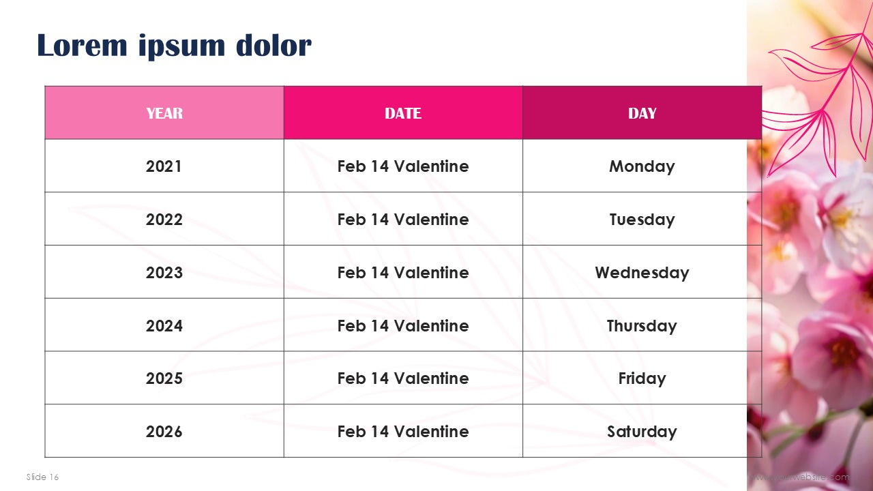This screenshot has width=873, height=491.
Task: Select the Wednesday cell
Action: [x=642, y=272]
